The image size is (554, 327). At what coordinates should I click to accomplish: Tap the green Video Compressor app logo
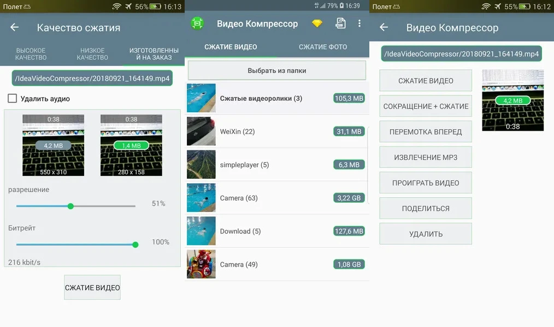coord(197,23)
